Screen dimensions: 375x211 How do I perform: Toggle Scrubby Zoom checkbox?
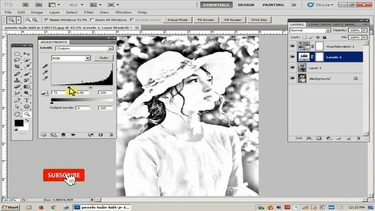(x=131, y=20)
